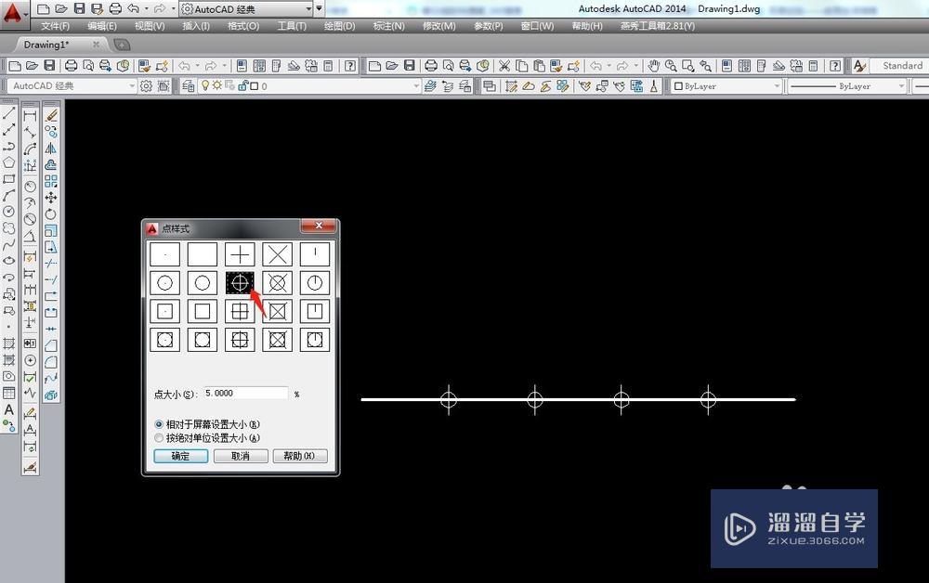929x583 pixels.
Task: Select the Move tool
Action: click(x=51, y=198)
